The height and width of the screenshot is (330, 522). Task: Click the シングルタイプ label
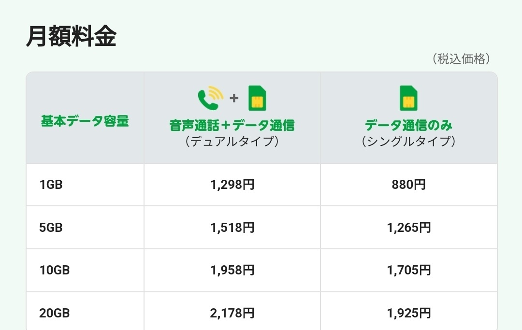click(408, 141)
